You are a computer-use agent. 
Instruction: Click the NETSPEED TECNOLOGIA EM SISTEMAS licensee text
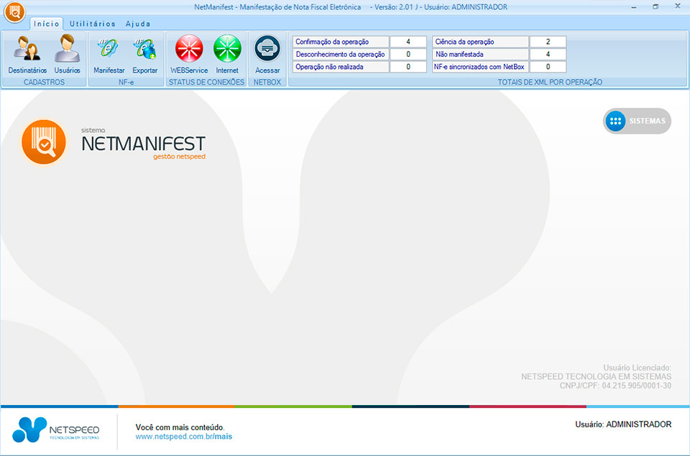(597, 376)
